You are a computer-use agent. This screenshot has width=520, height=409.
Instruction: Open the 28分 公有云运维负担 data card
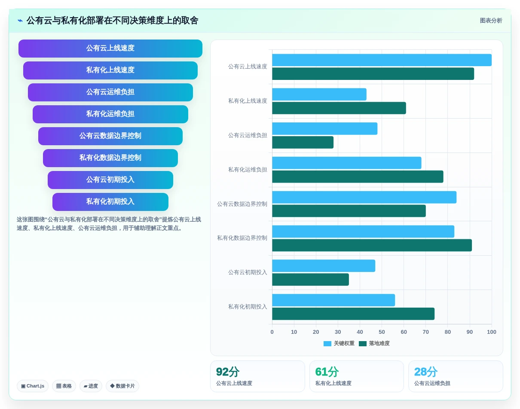click(456, 376)
